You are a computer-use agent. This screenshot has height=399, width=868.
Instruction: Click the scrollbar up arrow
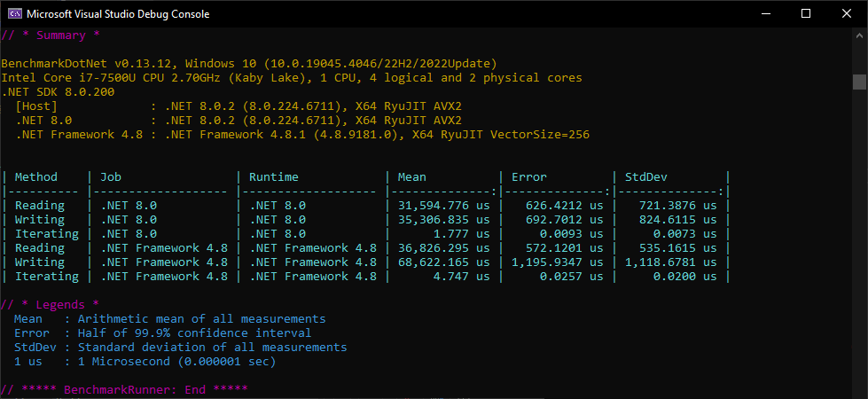click(x=859, y=36)
